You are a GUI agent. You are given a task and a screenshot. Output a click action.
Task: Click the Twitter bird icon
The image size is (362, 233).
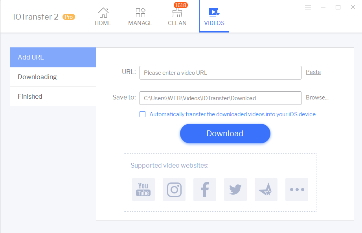[235, 190]
